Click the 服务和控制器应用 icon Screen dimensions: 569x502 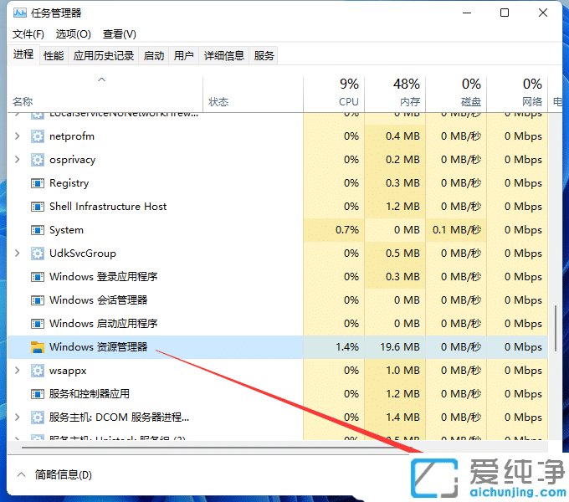tap(38, 394)
